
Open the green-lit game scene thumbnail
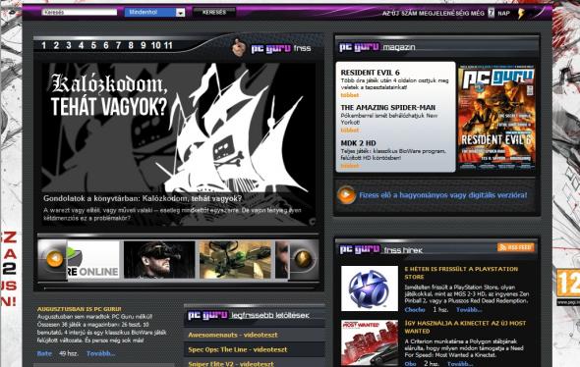(x=235, y=260)
